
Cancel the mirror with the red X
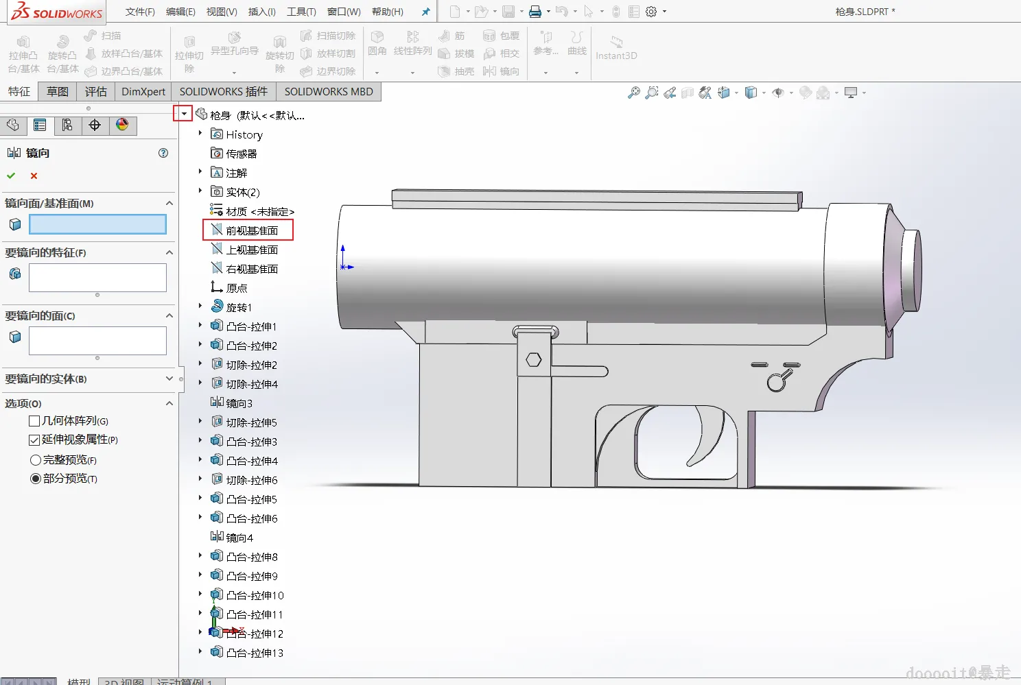click(34, 176)
